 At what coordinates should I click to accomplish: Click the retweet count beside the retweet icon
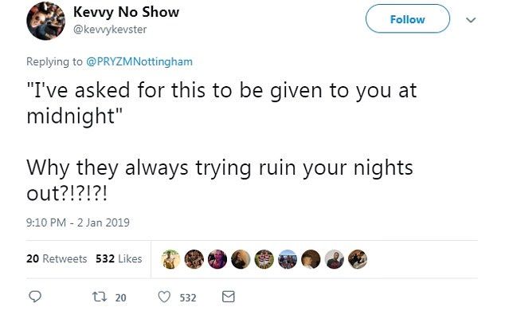tap(120, 297)
